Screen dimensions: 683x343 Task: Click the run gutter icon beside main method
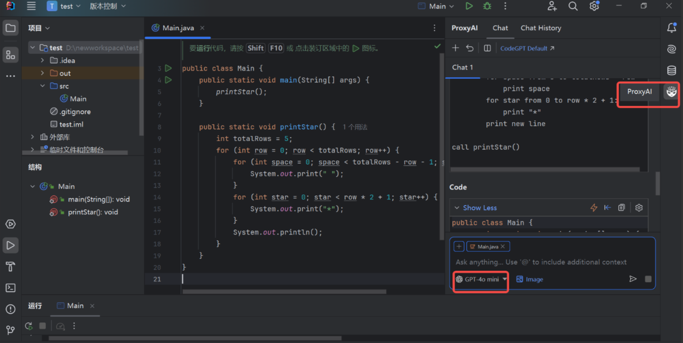click(x=168, y=80)
